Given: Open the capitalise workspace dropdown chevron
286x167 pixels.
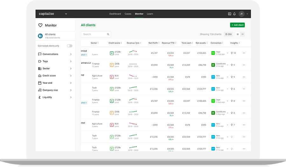Looking at the screenshot, I should 66,14.
